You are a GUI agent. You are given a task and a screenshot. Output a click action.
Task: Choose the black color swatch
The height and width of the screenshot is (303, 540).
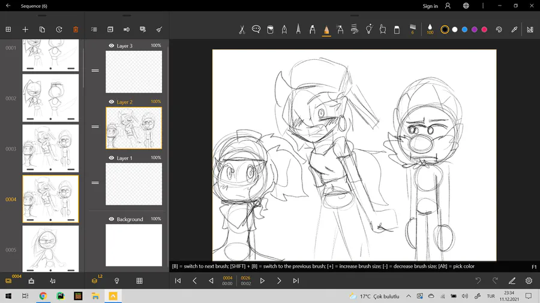point(445,29)
